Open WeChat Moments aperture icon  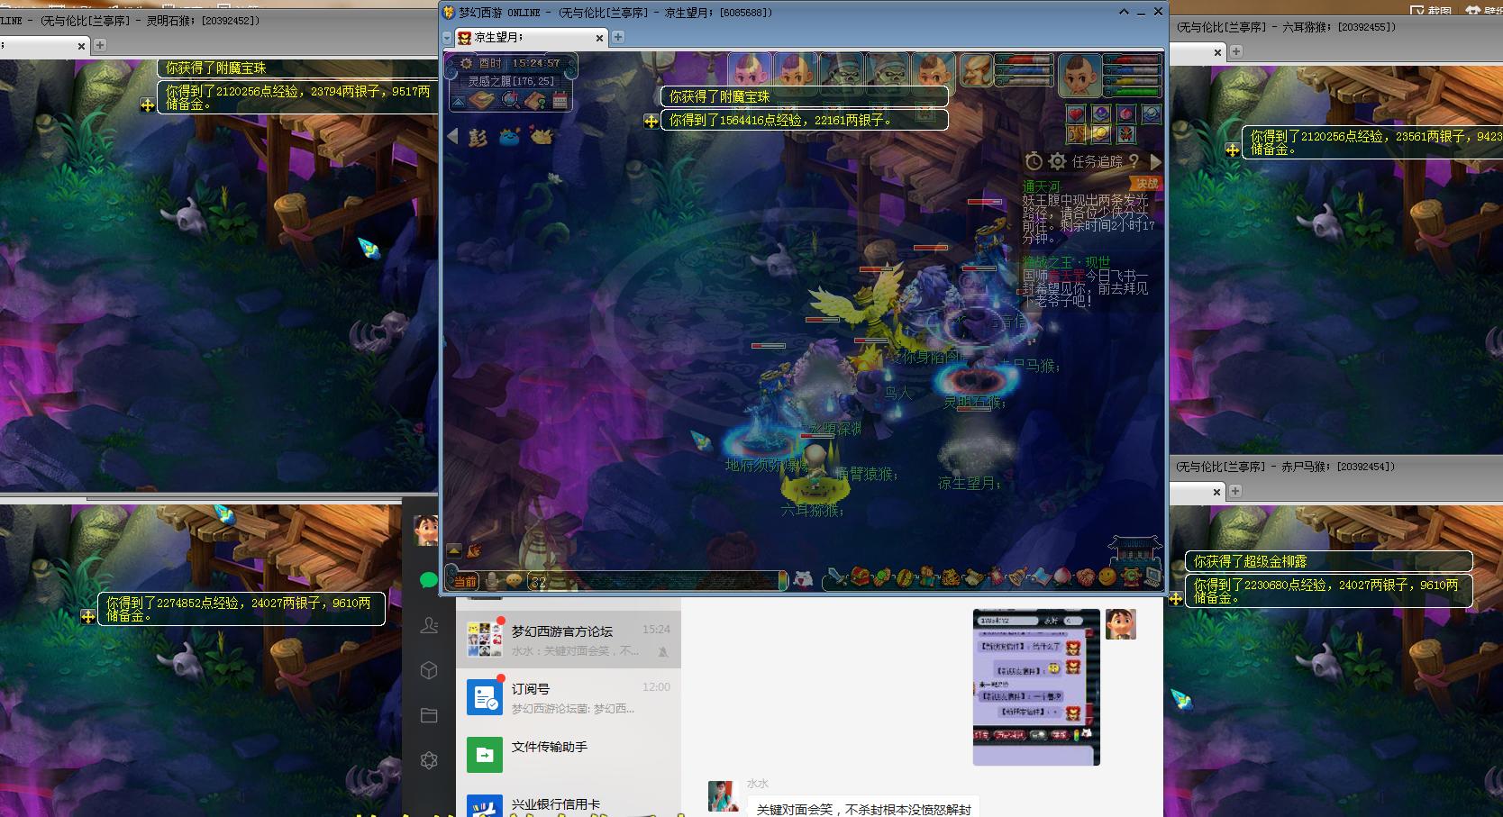point(429,760)
